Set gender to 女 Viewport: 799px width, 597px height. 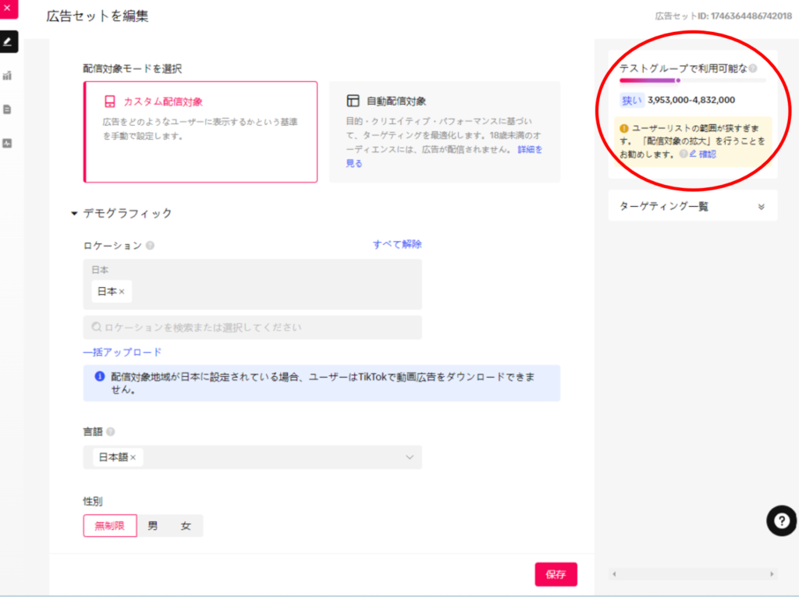tap(186, 526)
